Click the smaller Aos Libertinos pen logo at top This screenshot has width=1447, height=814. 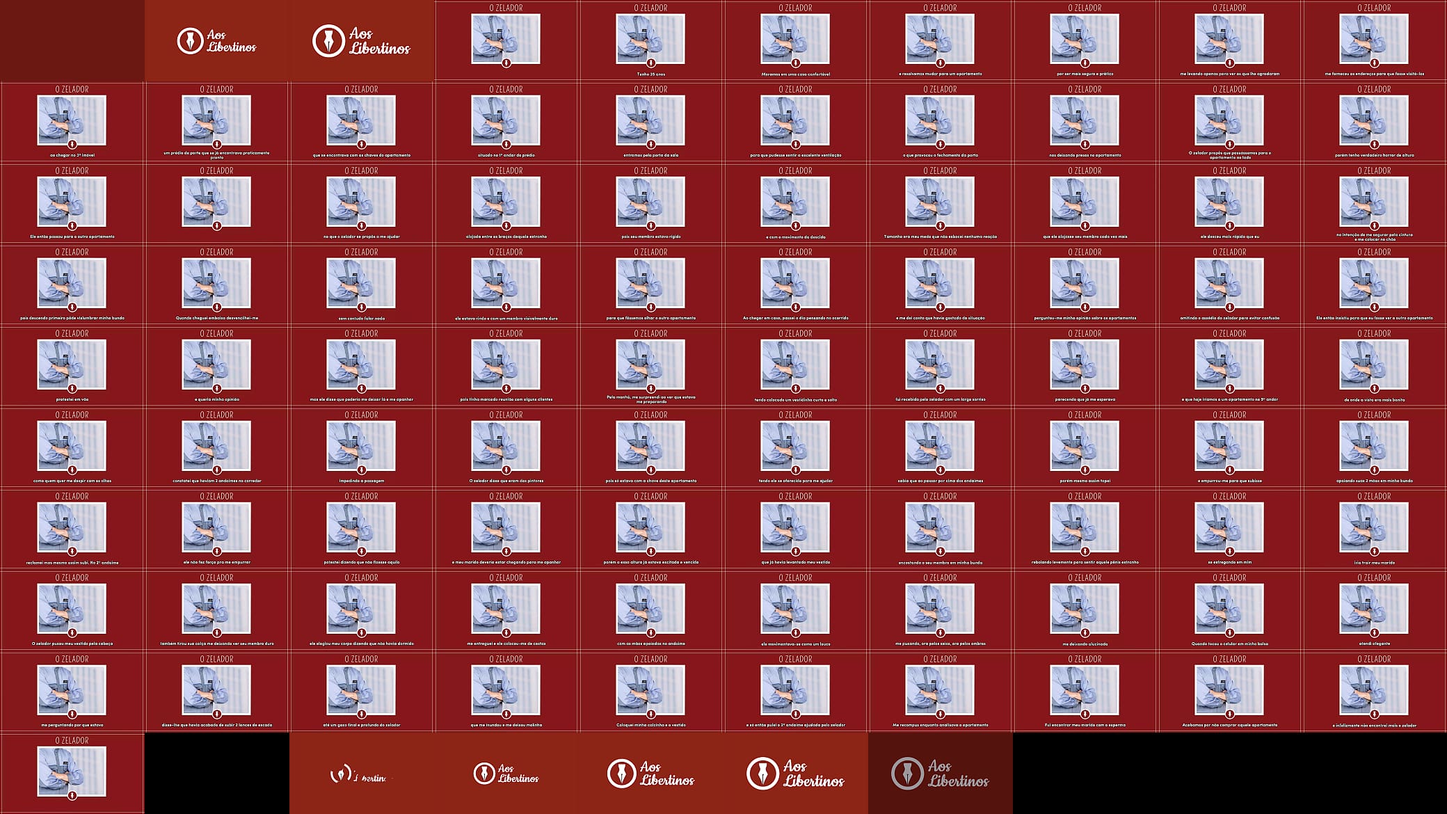coord(216,40)
